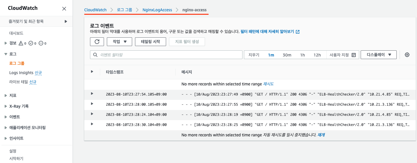Click the insufficient data alarm icon
The width and height of the screenshot is (417, 163).
click(x=41, y=43)
